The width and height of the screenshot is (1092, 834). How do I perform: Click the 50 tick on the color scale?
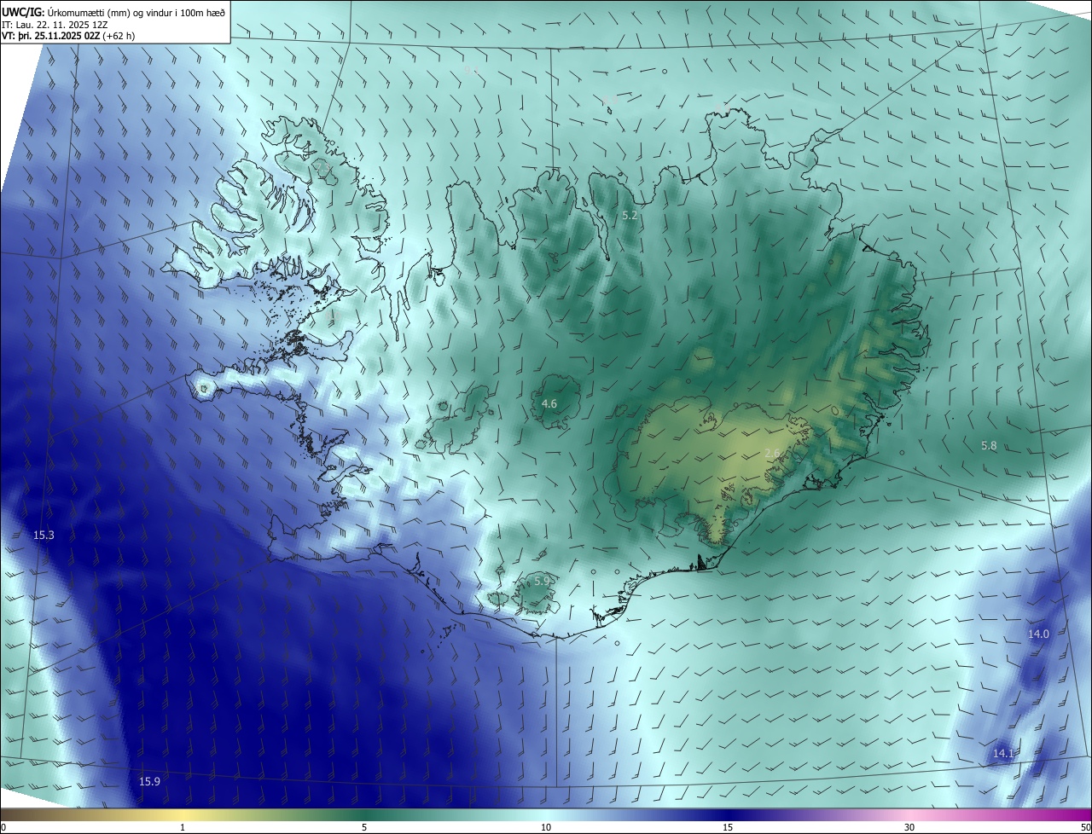click(x=1085, y=827)
